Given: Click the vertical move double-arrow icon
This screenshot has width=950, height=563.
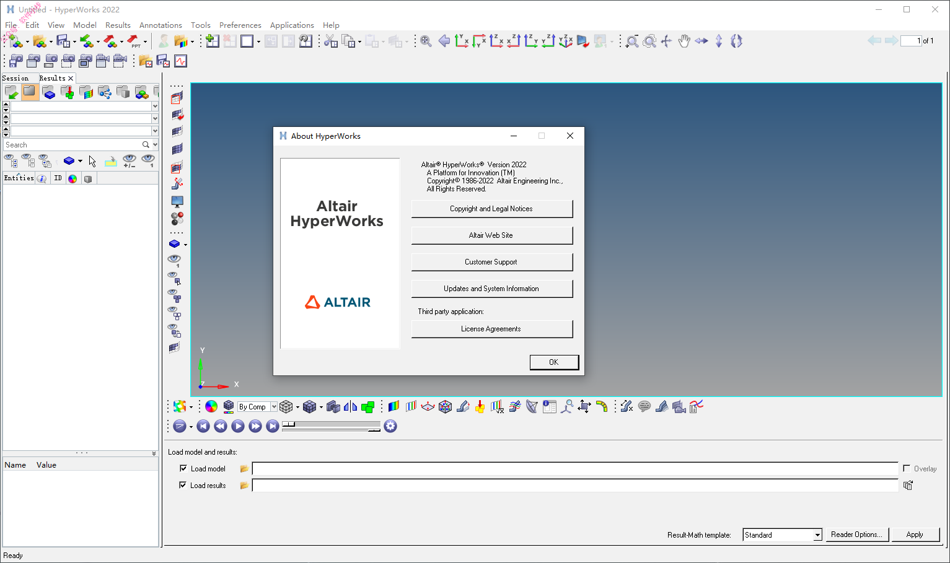Looking at the screenshot, I should (x=719, y=41).
